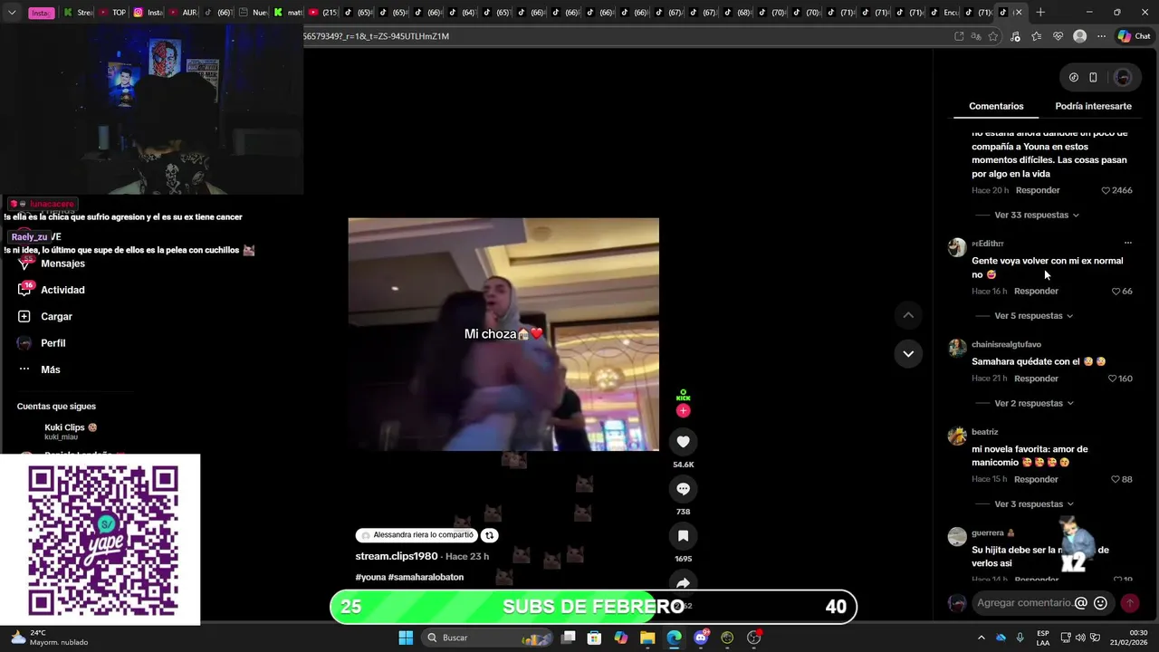The image size is (1159, 652).
Task: Open TikTok coins icon in header pill
Action: click(1074, 78)
